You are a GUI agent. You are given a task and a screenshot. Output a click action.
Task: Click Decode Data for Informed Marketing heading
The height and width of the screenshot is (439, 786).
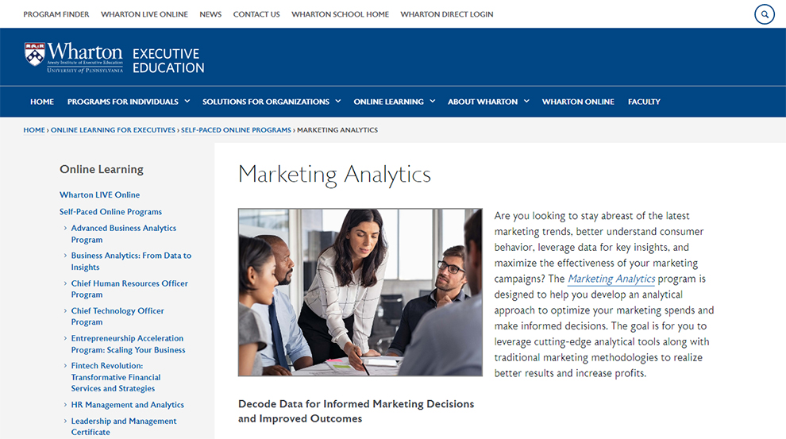pyautogui.click(x=356, y=411)
